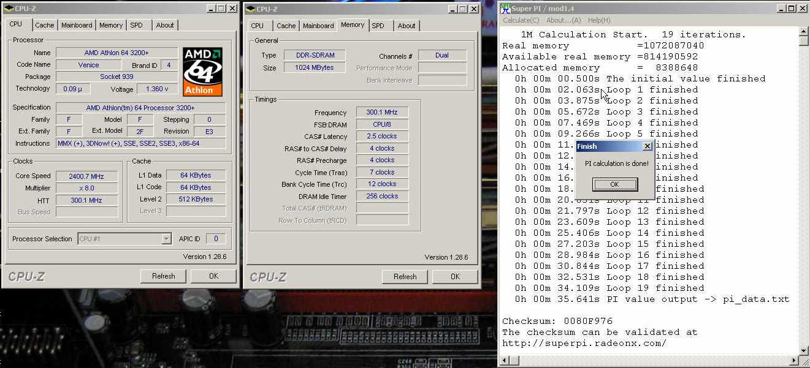Viewport: 810px width, 368px height.
Task: Open the Calculate(C) menu in Super PI
Action: coord(521,20)
